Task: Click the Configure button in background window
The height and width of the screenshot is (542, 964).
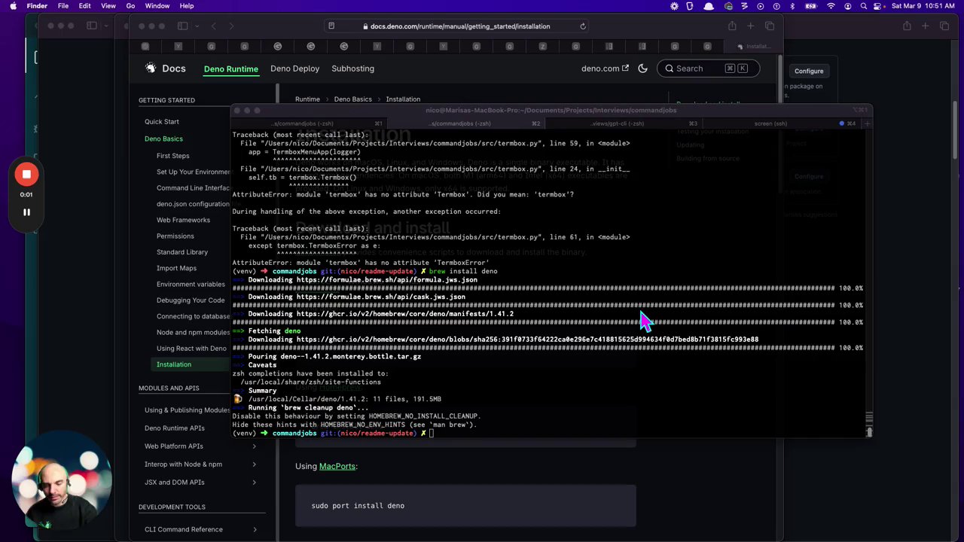Action: coord(809,71)
